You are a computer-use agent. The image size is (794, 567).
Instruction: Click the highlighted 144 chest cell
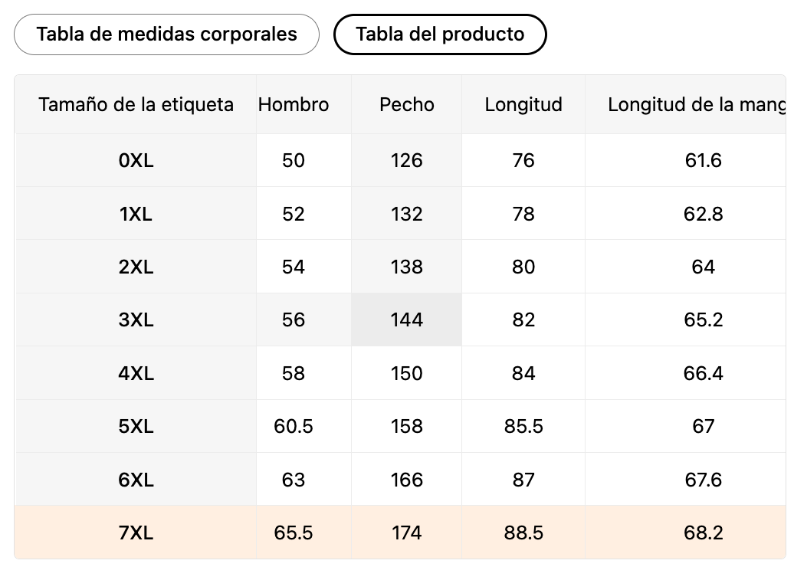point(407,320)
